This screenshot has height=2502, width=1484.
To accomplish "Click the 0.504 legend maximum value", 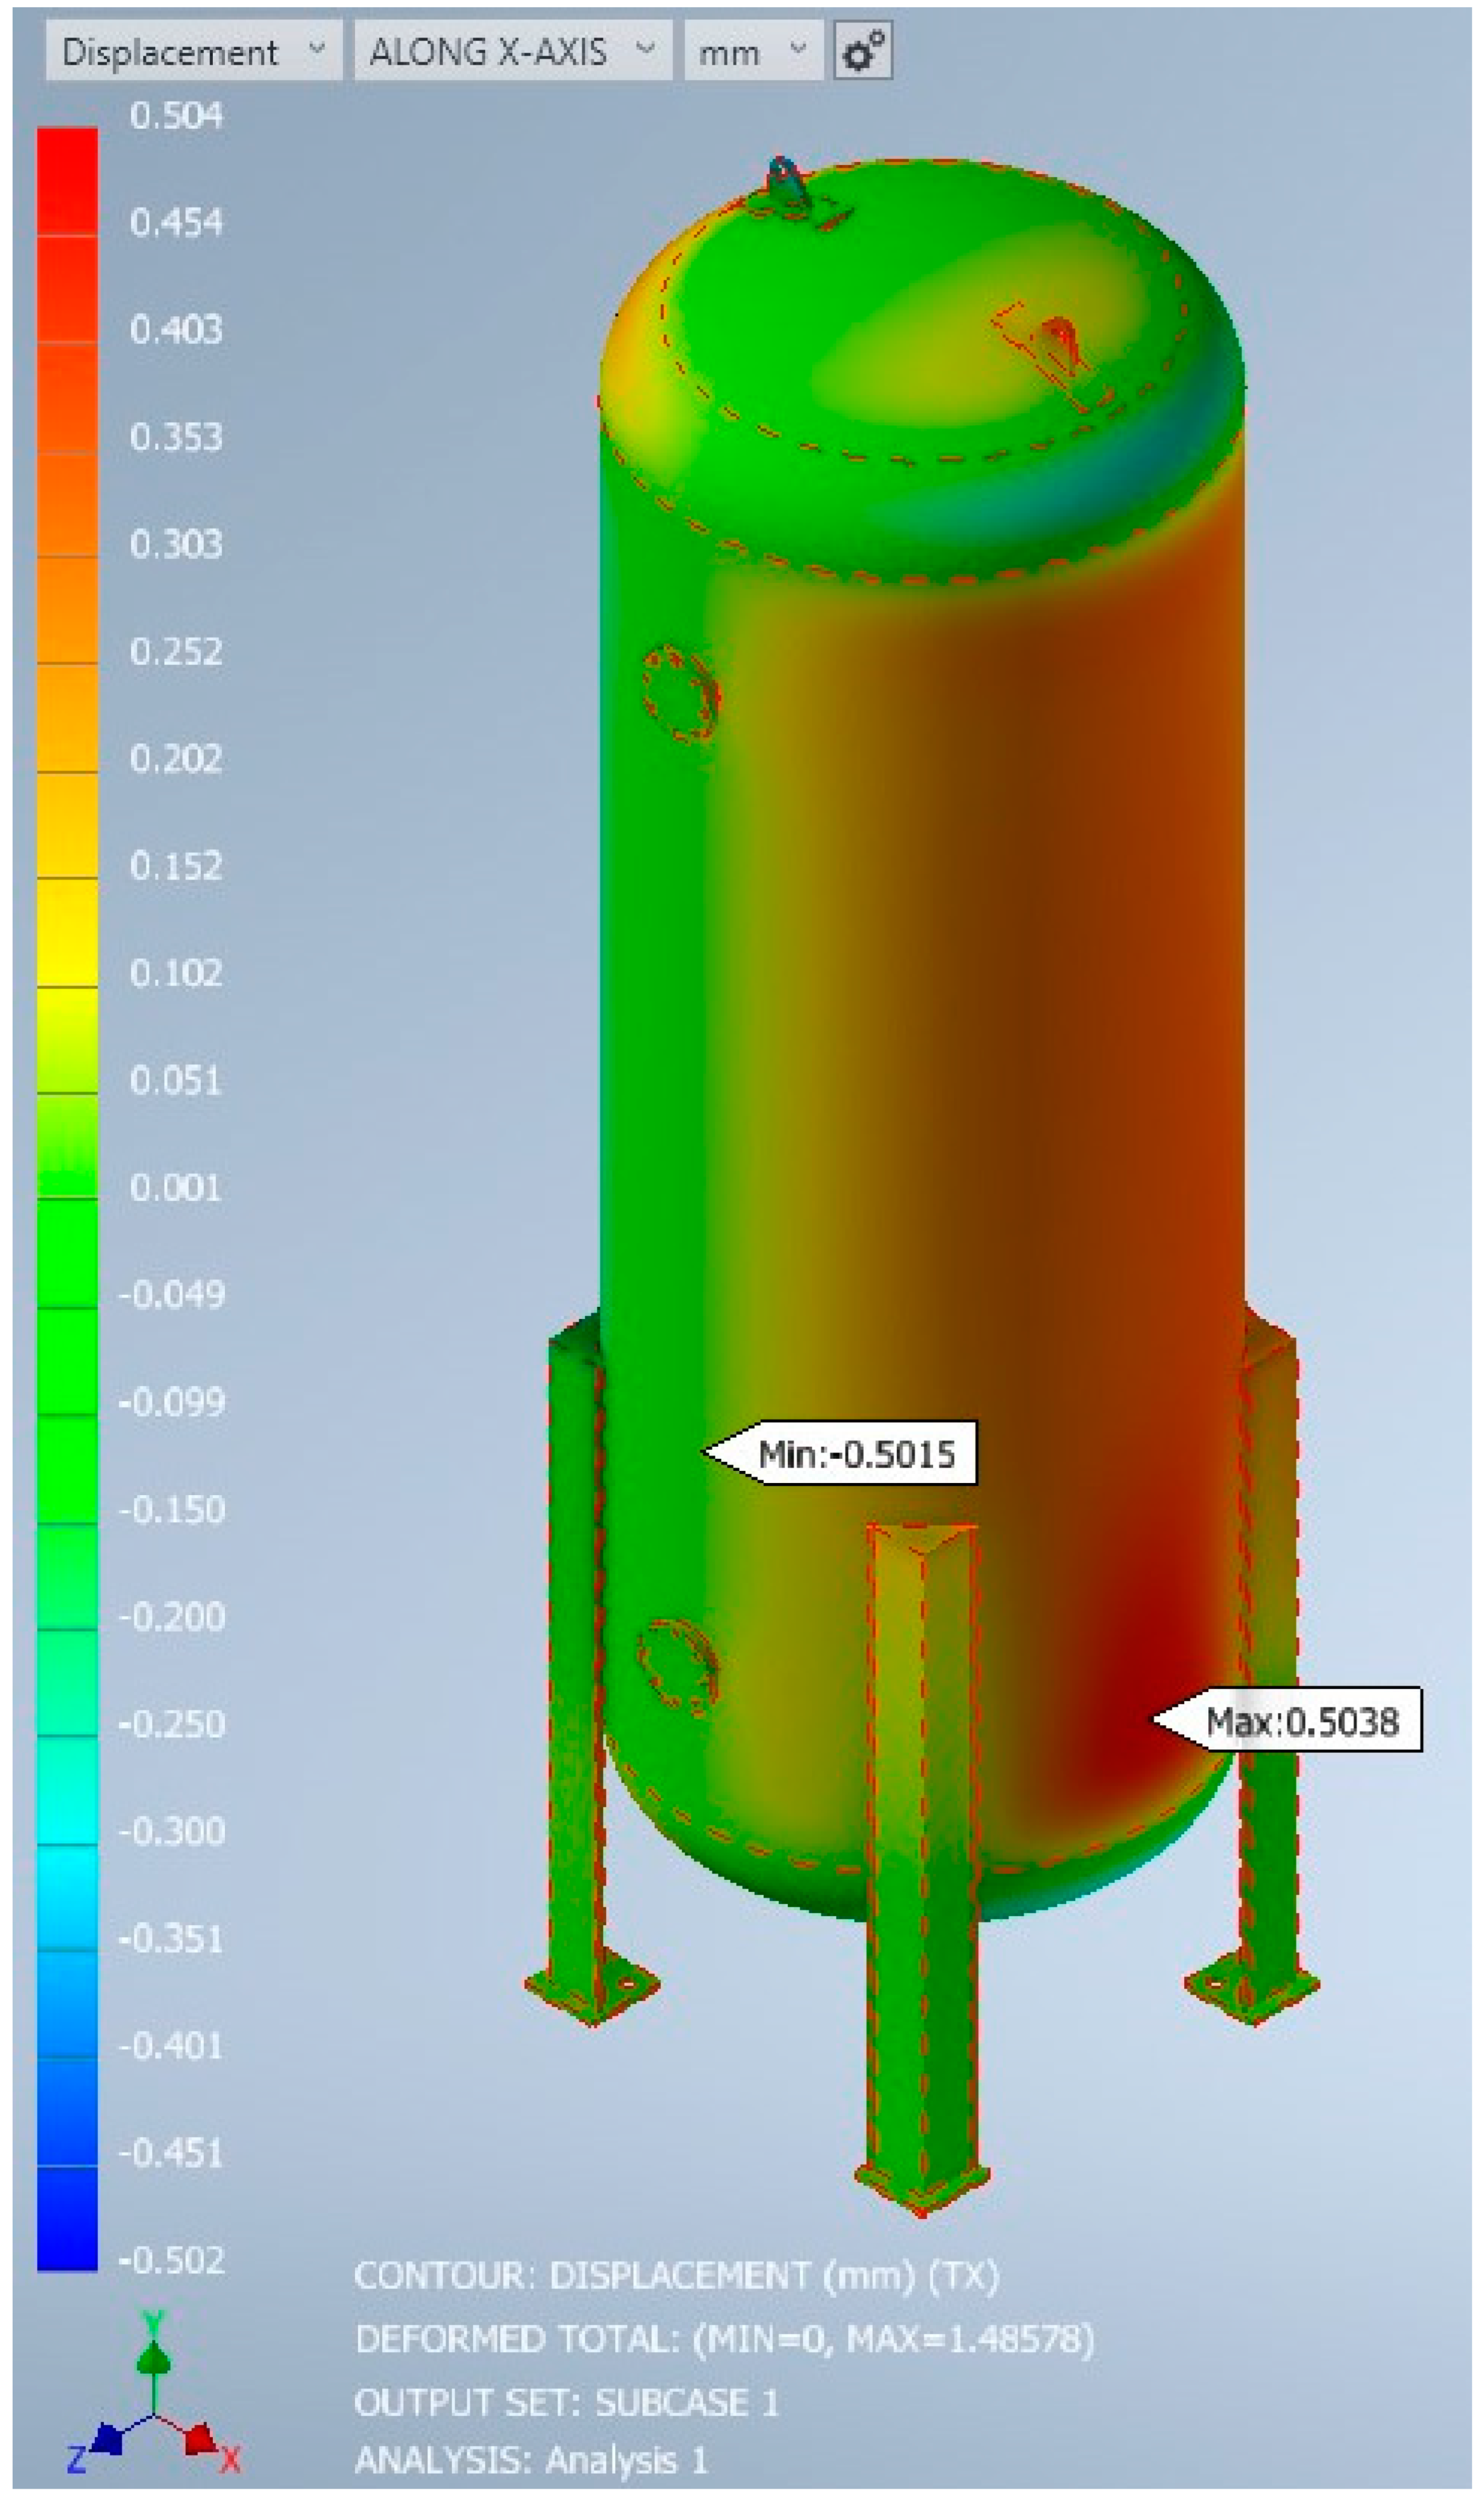I will [176, 116].
